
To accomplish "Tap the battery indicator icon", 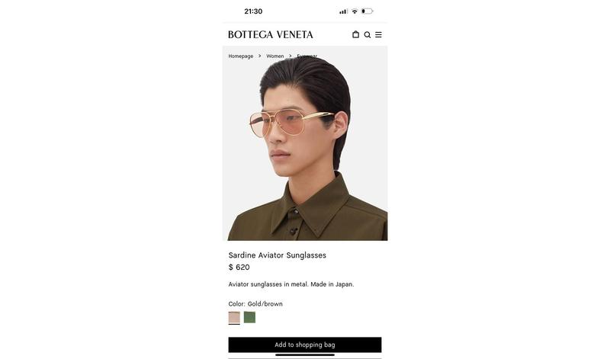I will [x=368, y=11].
